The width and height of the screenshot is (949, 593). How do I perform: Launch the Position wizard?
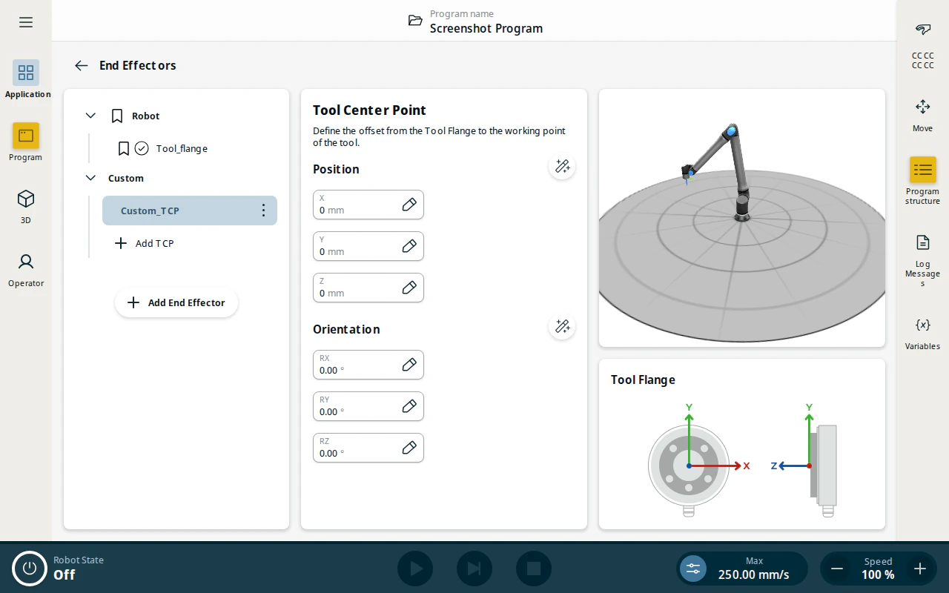coord(562,166)
